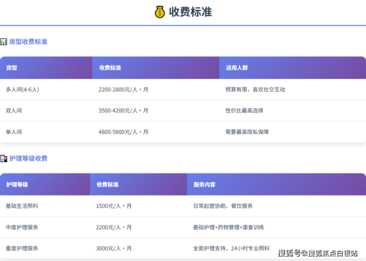
Task: Click the 服务内容 column header
Action: (x=204, y=184)
